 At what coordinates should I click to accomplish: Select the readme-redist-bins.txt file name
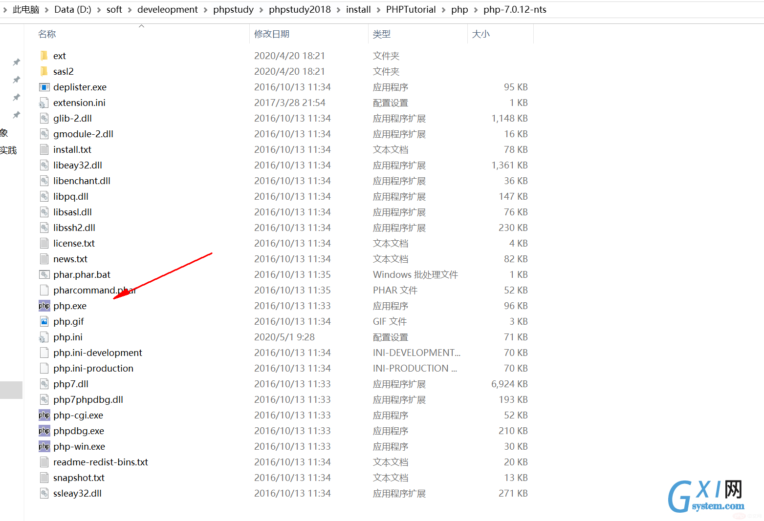click(x=101, y=462)
